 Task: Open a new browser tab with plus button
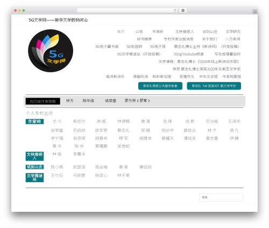coord(255,12)
